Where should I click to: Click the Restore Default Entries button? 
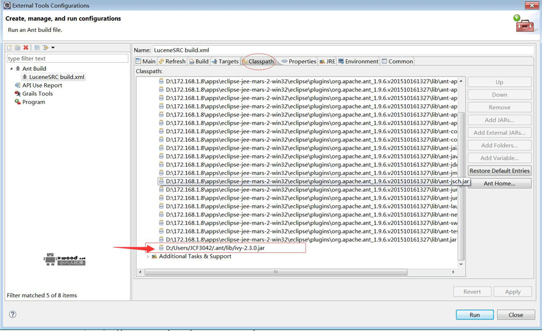tap(499, 171)
